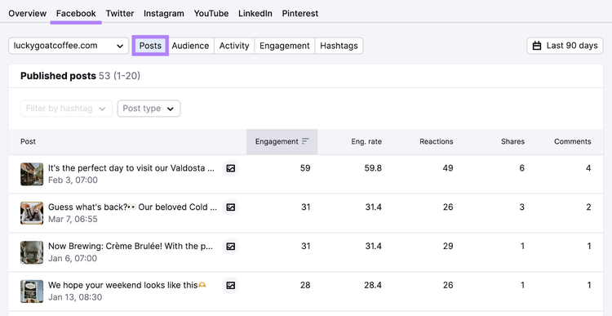Screen dimensions: 612x316
Task: Open post "We hope your weekend looks like this"
Action: point(127,285)
